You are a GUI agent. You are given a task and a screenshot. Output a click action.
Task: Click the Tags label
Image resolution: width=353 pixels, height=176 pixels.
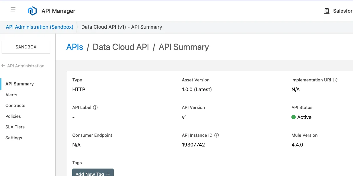[x=77, y=163]
